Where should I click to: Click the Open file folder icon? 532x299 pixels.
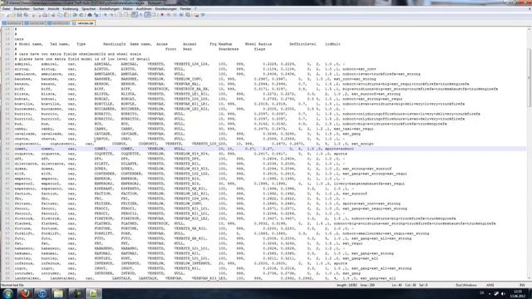coord(12,15)
